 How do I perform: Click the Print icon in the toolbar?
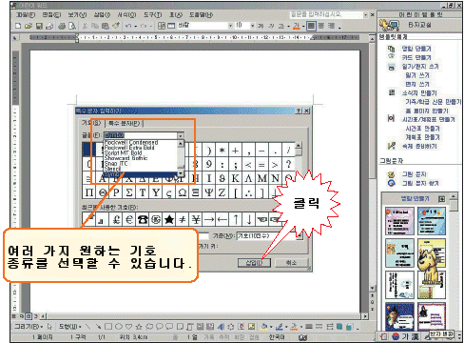[62, 26]
